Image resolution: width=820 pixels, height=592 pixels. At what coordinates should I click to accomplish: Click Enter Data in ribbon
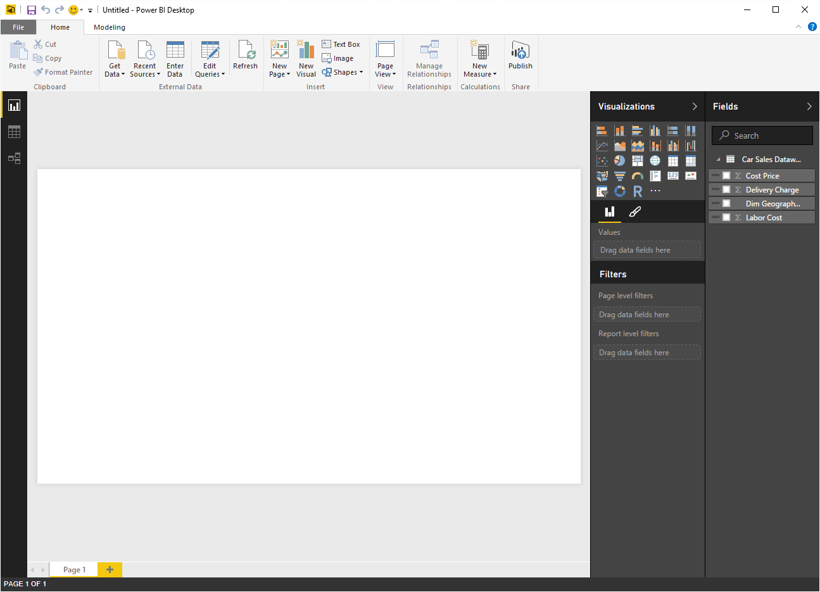(x=175, y=60)
